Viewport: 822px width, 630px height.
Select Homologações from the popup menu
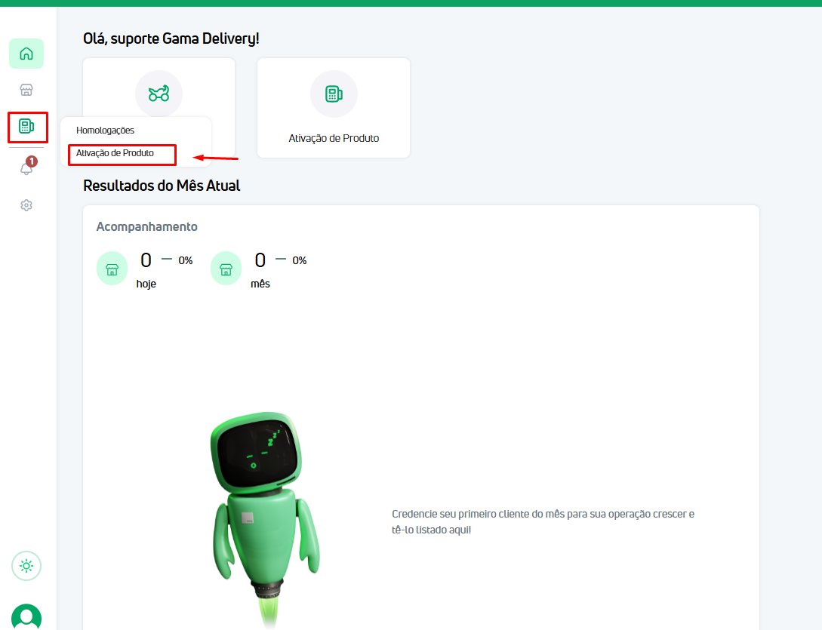(x=105, y=131)
